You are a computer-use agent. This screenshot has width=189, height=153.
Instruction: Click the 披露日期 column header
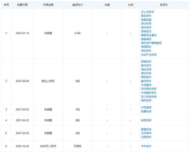22,5
